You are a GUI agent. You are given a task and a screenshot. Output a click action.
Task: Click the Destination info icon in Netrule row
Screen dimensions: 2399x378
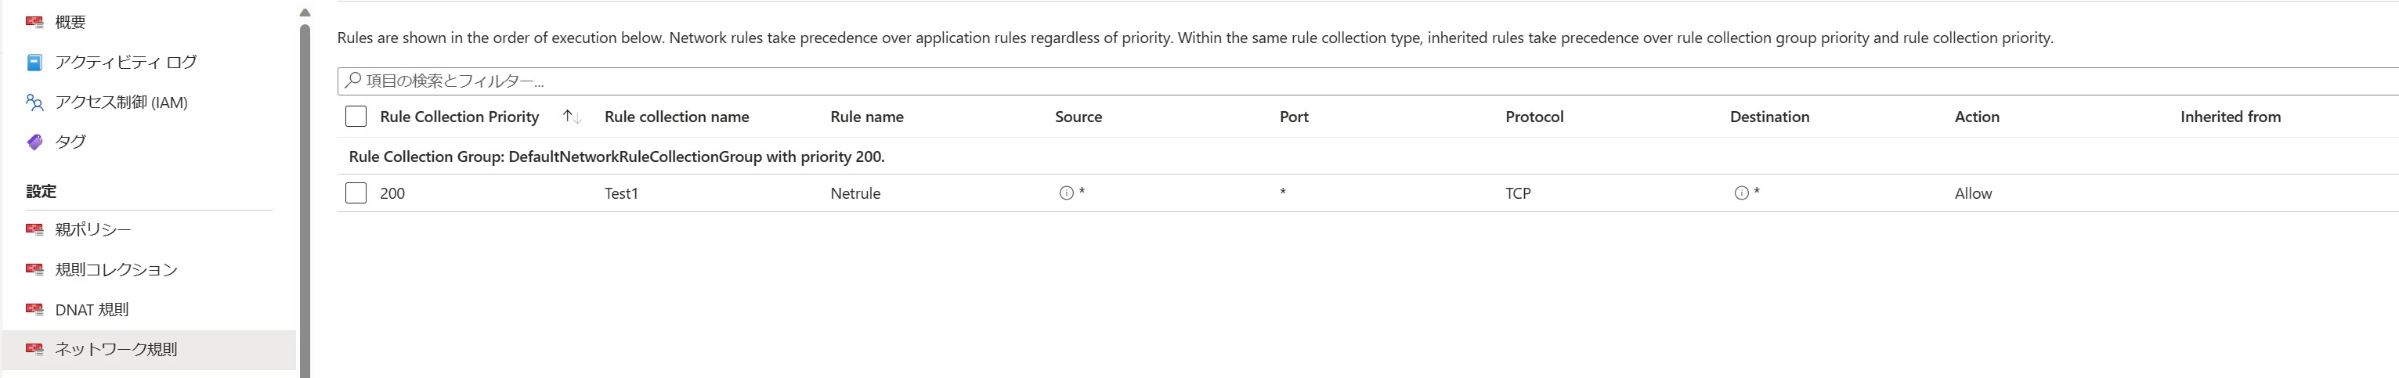pyautogui.click(x=1740, y=193)
